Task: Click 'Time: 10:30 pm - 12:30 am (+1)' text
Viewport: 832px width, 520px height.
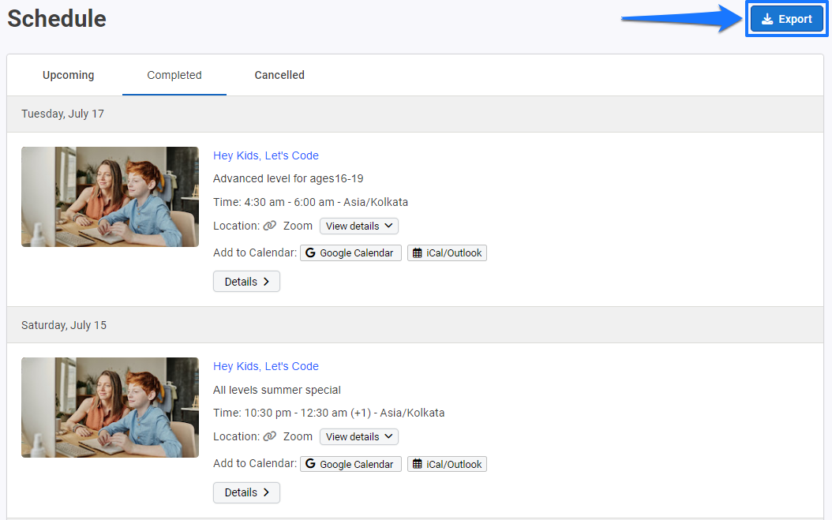Action: click(292, 413)
